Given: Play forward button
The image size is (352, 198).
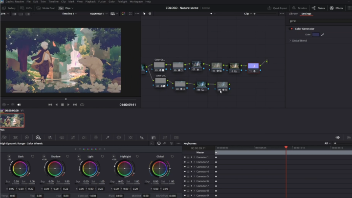Looking at the screenshot, I should (x=68, y=105).
